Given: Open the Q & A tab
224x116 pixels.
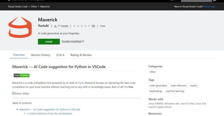Looking at the screenshot, I should (60, 55).
